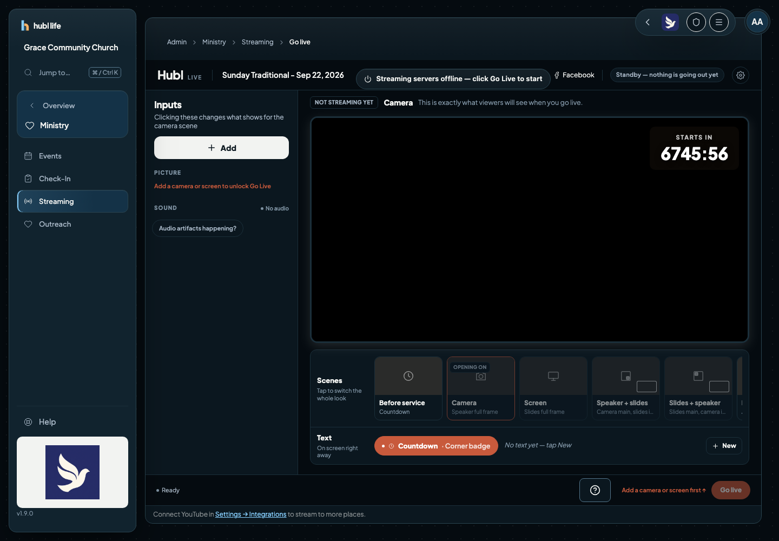Viewport: 779px width, 541px height.
Task: Open stream settings gear icon
Action: click(x=741, y=75)
